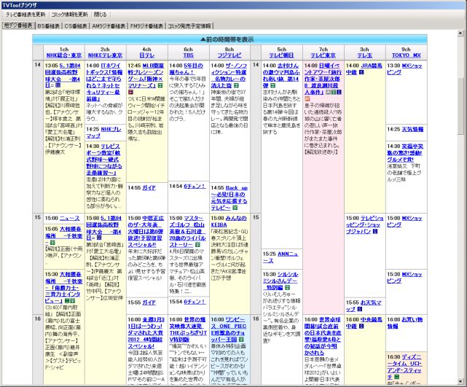
Task: Open the 12:45 MLB開幕戦プレシーズンゲーム link
Action: pyautogui.click(x=146, y=75)
